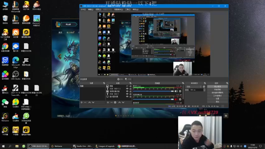The width and height of the screenshot is (265, 149).
Task: Adjust the second mixer channel volume slider
Action: click(x=153, y=99)
